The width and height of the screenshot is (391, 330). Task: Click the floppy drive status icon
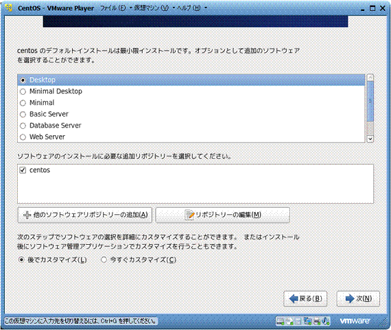click(298, 321)
